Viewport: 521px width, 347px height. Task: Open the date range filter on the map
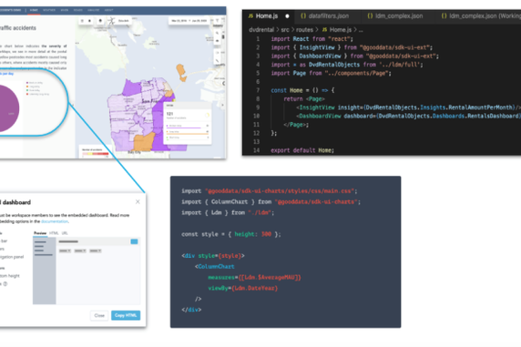pyautogui.click(x=189, y=21)
